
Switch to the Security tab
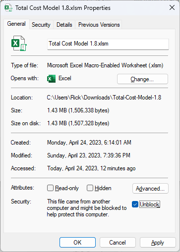click(x=41, y=25)
